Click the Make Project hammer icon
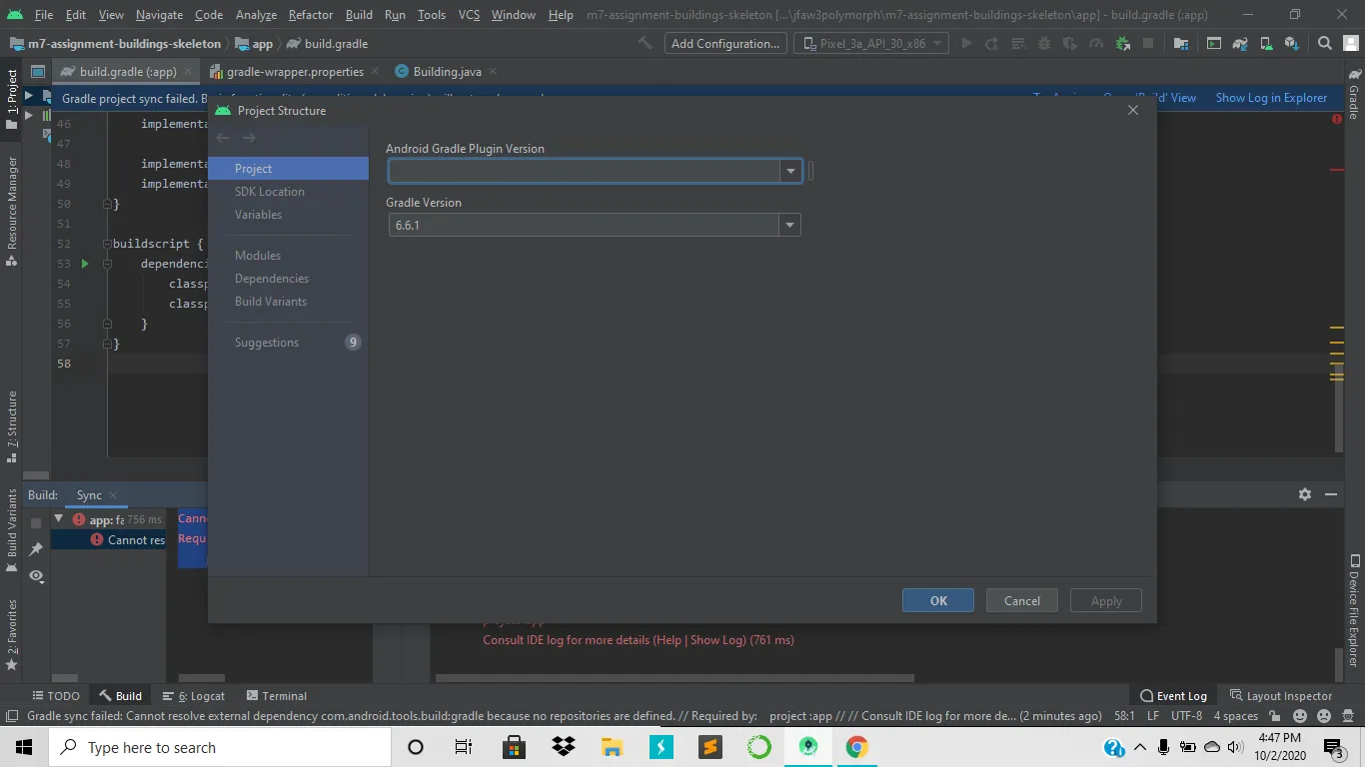 [x=646, y=44]
